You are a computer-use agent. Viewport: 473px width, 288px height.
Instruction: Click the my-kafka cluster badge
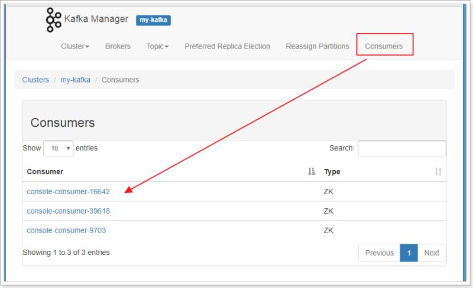coord(153,20)
